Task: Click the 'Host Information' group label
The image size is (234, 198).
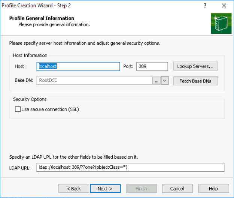Action: pyautogui.click(x=30, y=55)
